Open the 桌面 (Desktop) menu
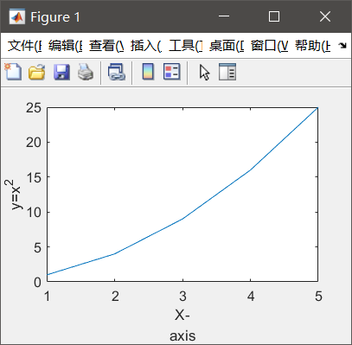 tap(227, 46)
